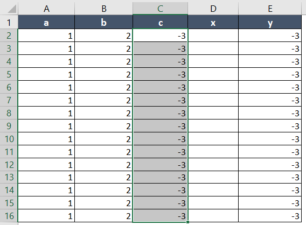Select cell E7 containing -3

point(270,100)
